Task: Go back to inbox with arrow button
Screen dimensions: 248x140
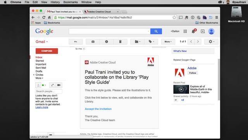Action: 76,42
